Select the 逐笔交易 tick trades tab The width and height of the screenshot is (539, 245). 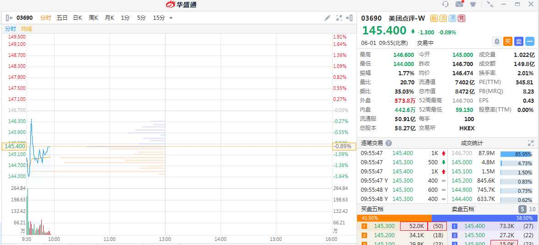click(x=373, y=143)
